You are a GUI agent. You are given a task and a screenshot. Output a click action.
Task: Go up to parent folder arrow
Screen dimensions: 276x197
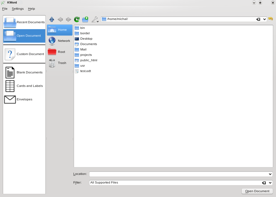(52, 19)
